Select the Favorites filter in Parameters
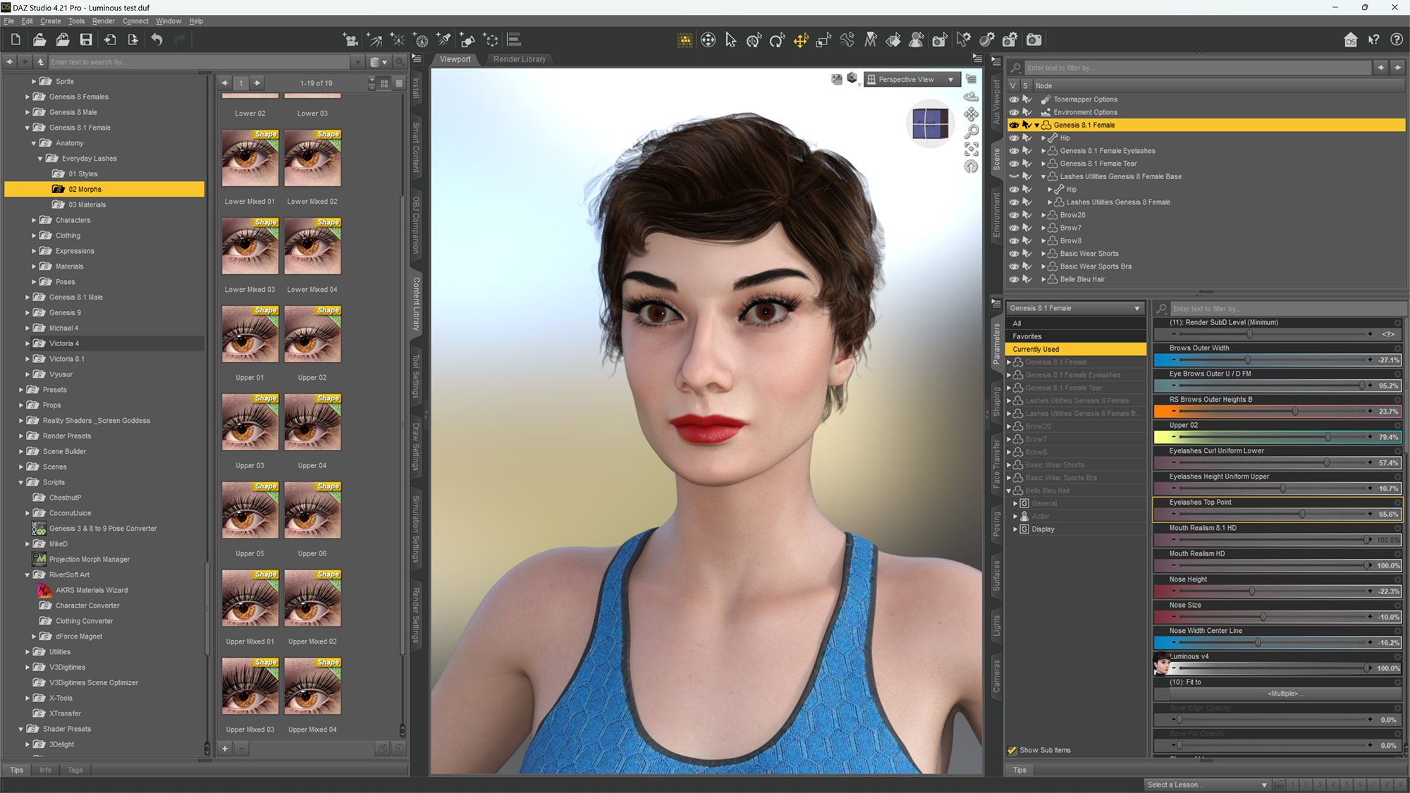This screenshot has height=793, width=1410. pos(1027,336)
